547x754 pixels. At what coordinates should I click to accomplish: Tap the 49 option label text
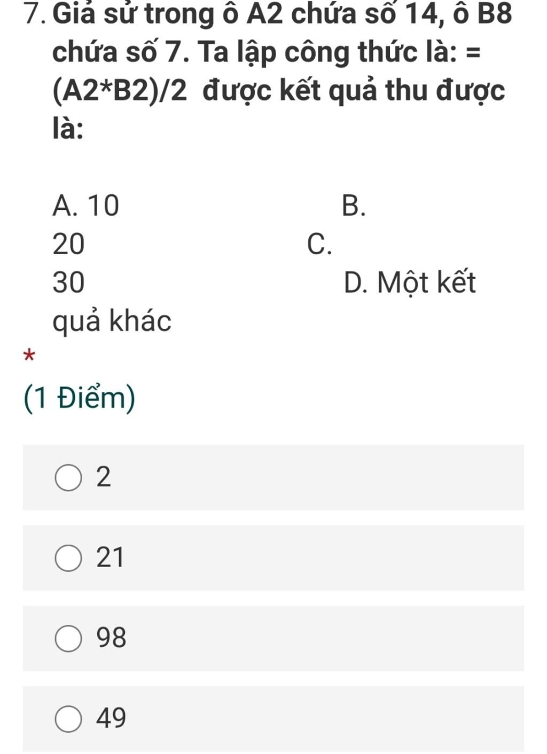pyautogui.click(x=111, y=718)
